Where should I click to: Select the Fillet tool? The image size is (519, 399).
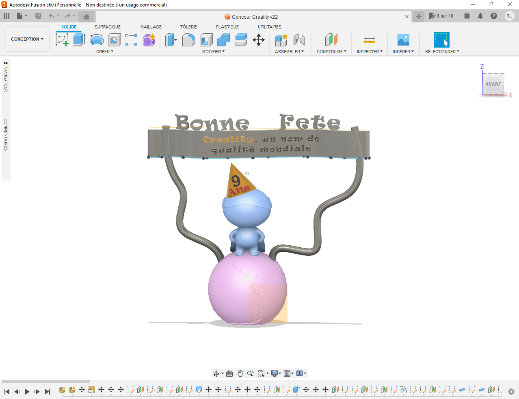[x=188, y=40]
